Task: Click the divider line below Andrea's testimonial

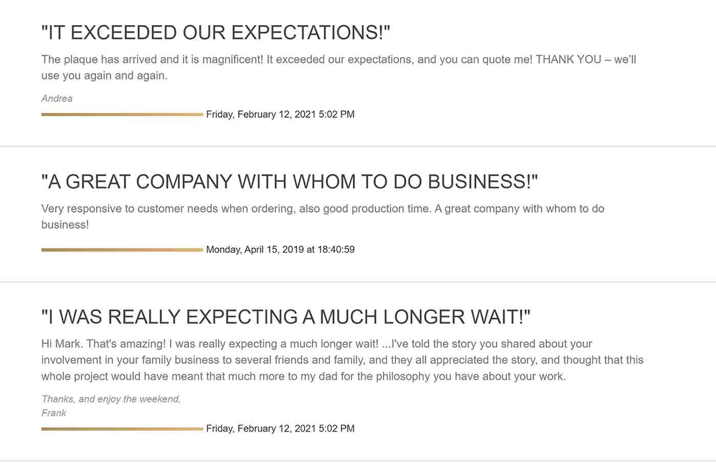Action: pyautogui.click(x=358, y=147)
